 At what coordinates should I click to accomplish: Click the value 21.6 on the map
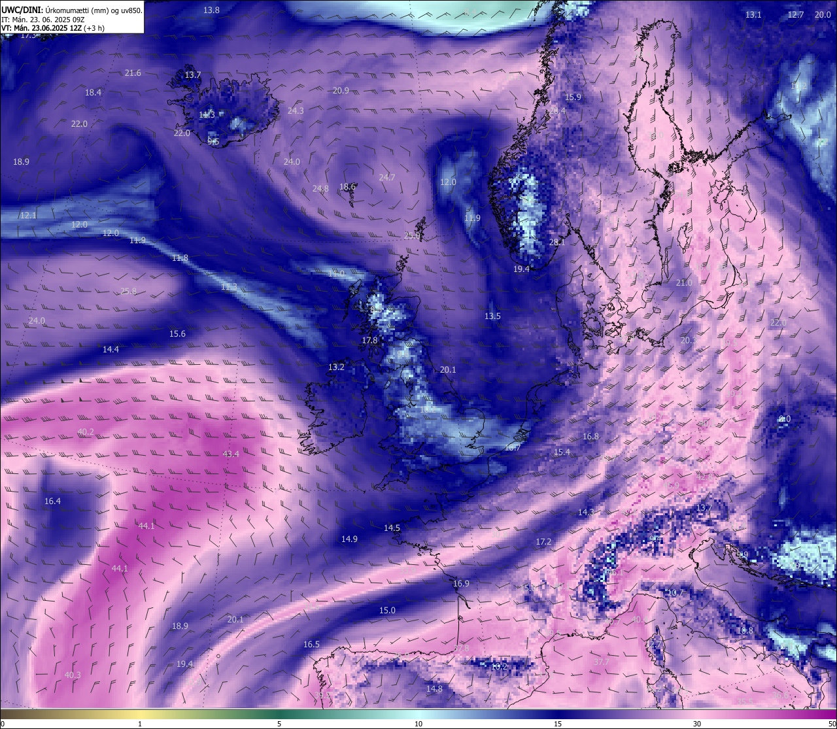click(133, 73)
